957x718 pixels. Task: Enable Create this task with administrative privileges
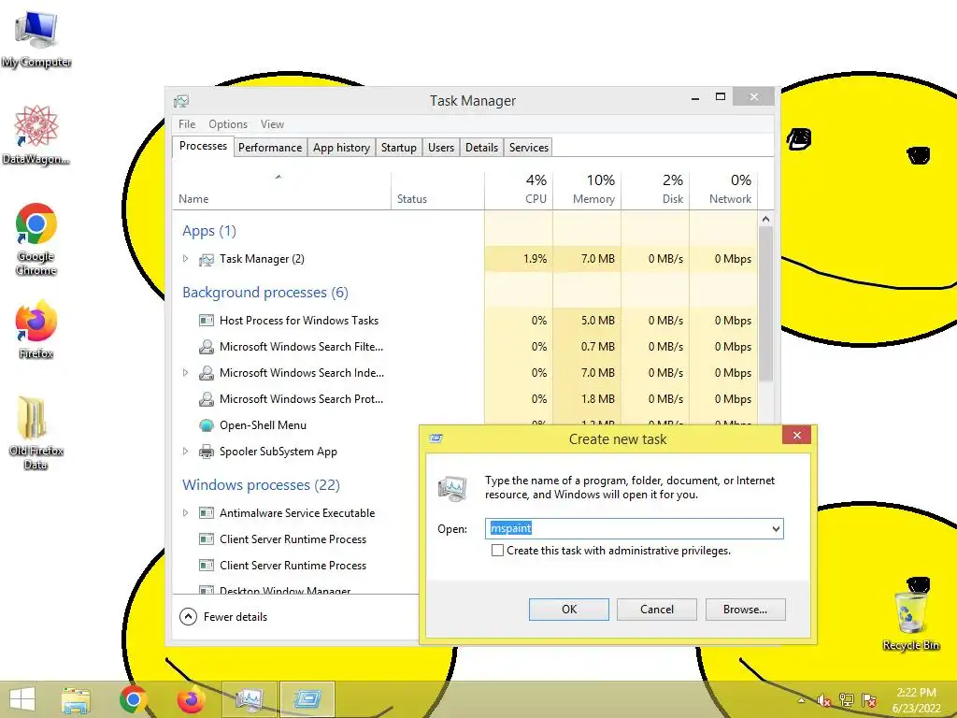[x=497, y=551]
